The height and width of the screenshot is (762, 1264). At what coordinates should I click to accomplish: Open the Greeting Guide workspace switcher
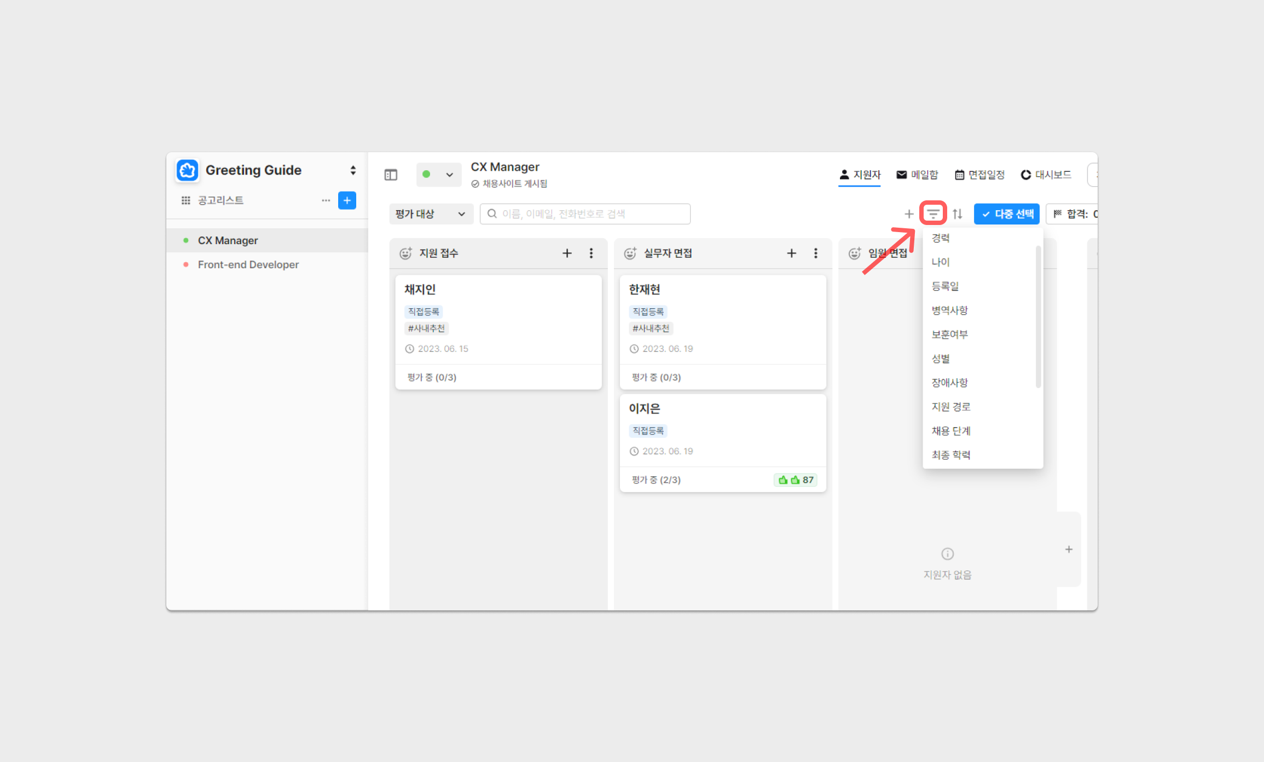[353, 170]
